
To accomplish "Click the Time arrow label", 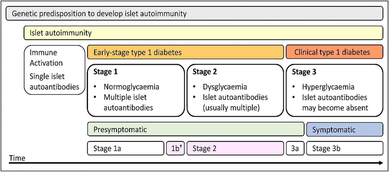I will [x=17, y=158].
